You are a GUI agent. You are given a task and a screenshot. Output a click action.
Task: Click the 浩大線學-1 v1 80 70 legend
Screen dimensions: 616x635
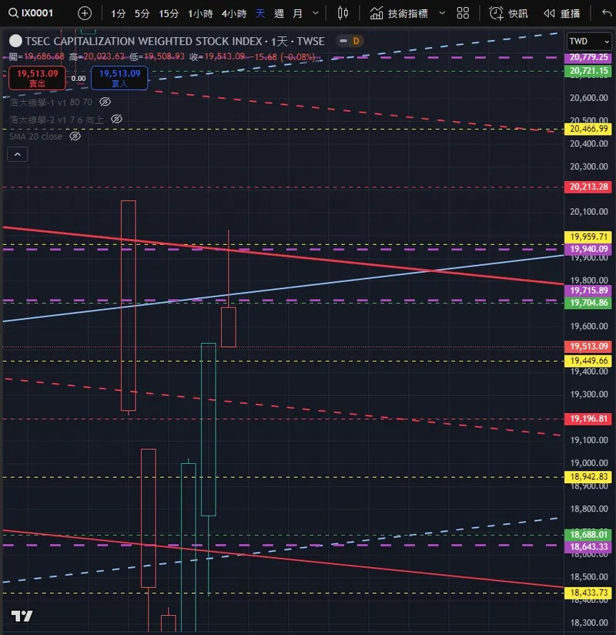(51, 102)
